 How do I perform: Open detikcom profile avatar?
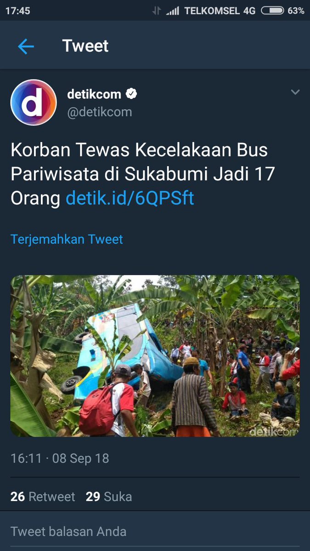click(x=34, y=102)
